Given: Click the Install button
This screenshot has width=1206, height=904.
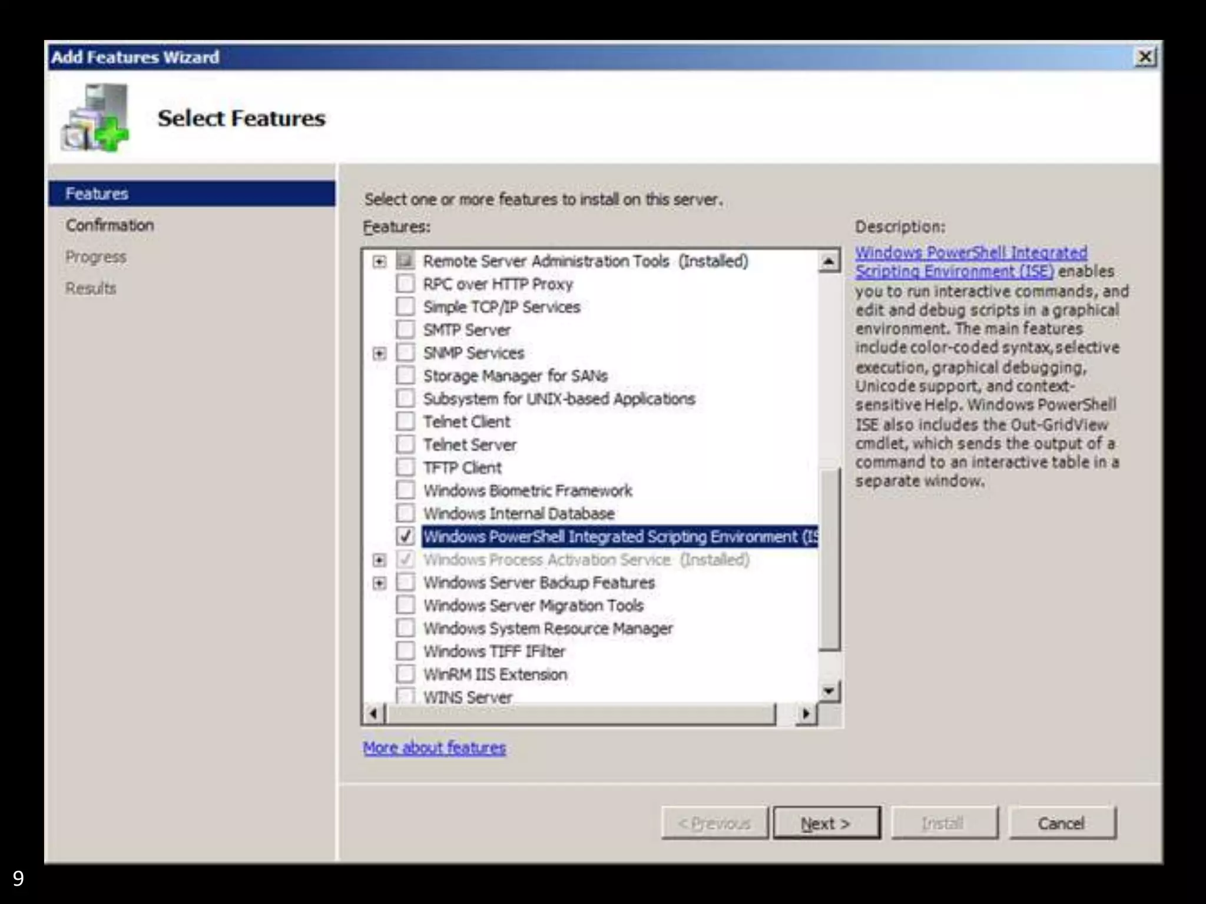Looking at the screenshot, I should tap(944, 823).
